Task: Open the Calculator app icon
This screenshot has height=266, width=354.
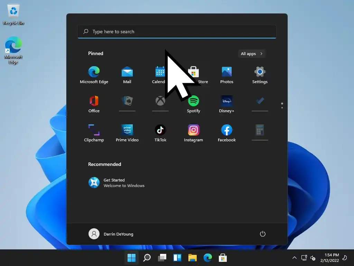Action: [x=260, y=130]
